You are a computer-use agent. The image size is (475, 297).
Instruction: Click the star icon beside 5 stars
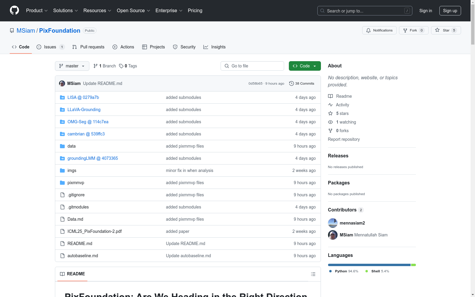pos(330,113)
